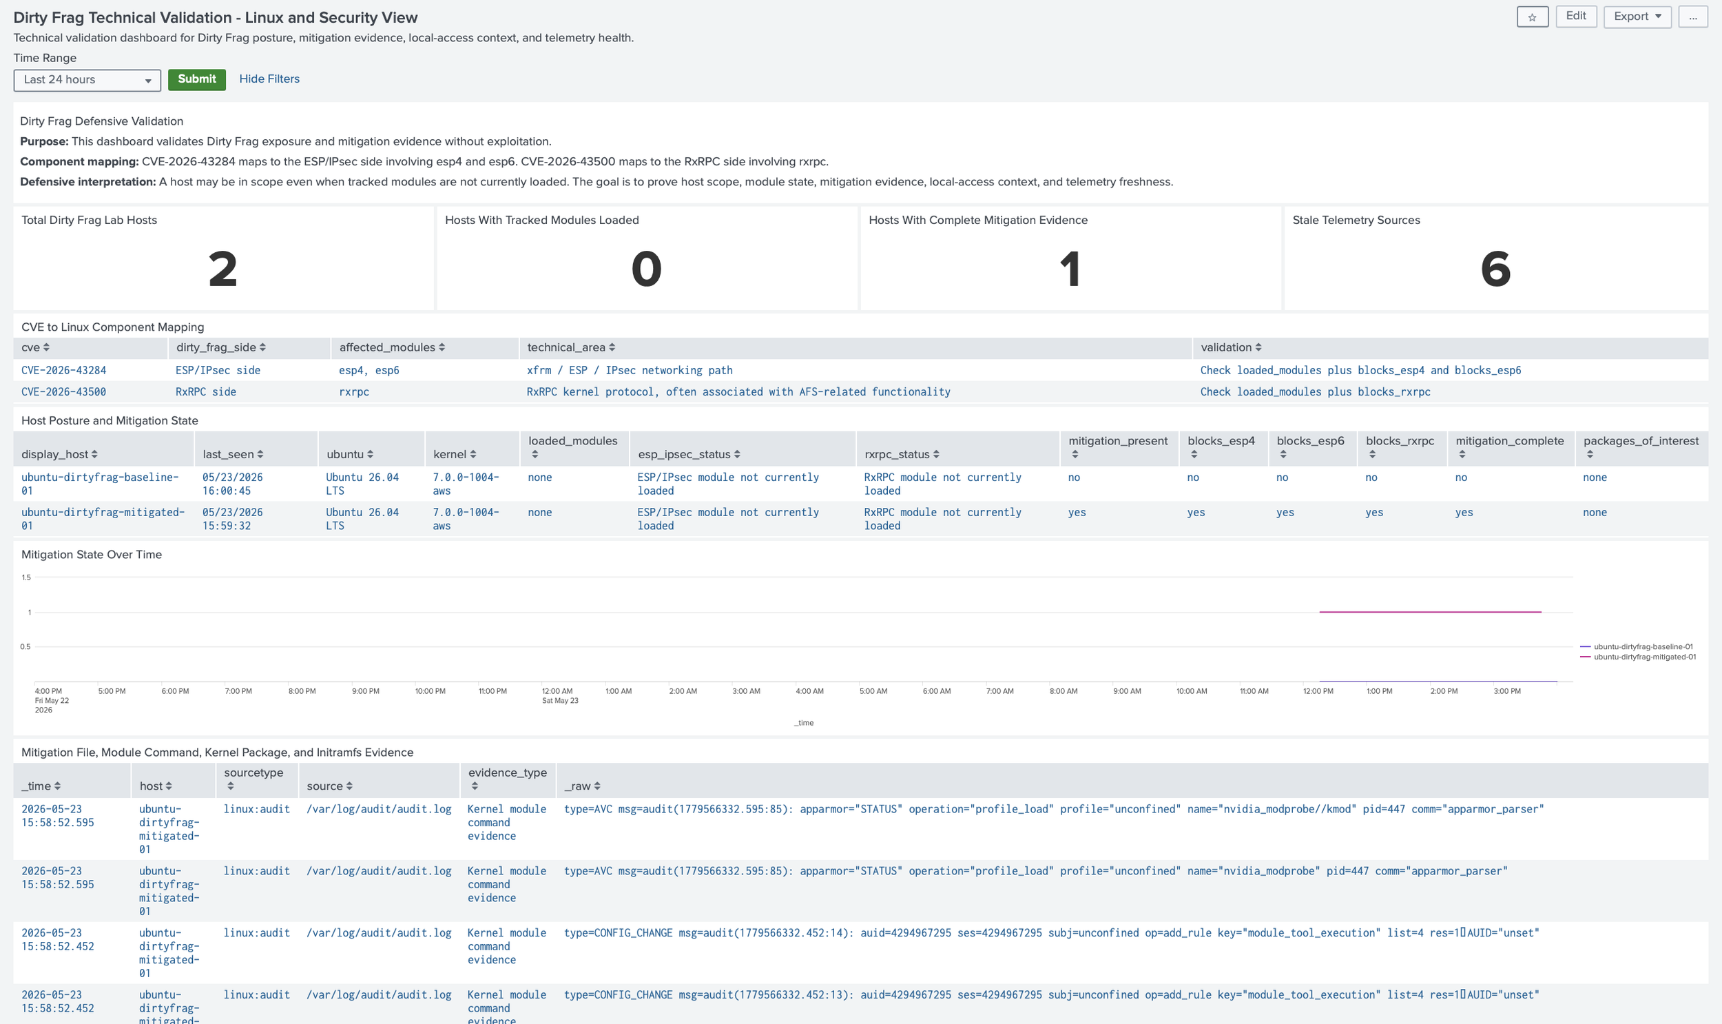The image size is (1722, 1024).
Task: Click the Hide Filters link
Action: (x=269, y=79)
